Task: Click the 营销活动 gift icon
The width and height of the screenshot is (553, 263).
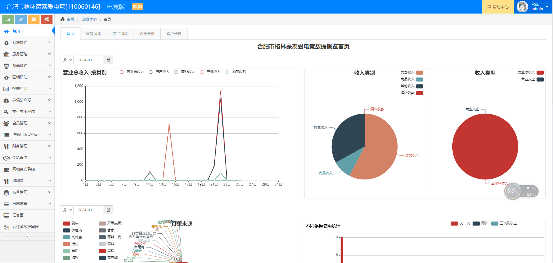Action: pos(6,77)
